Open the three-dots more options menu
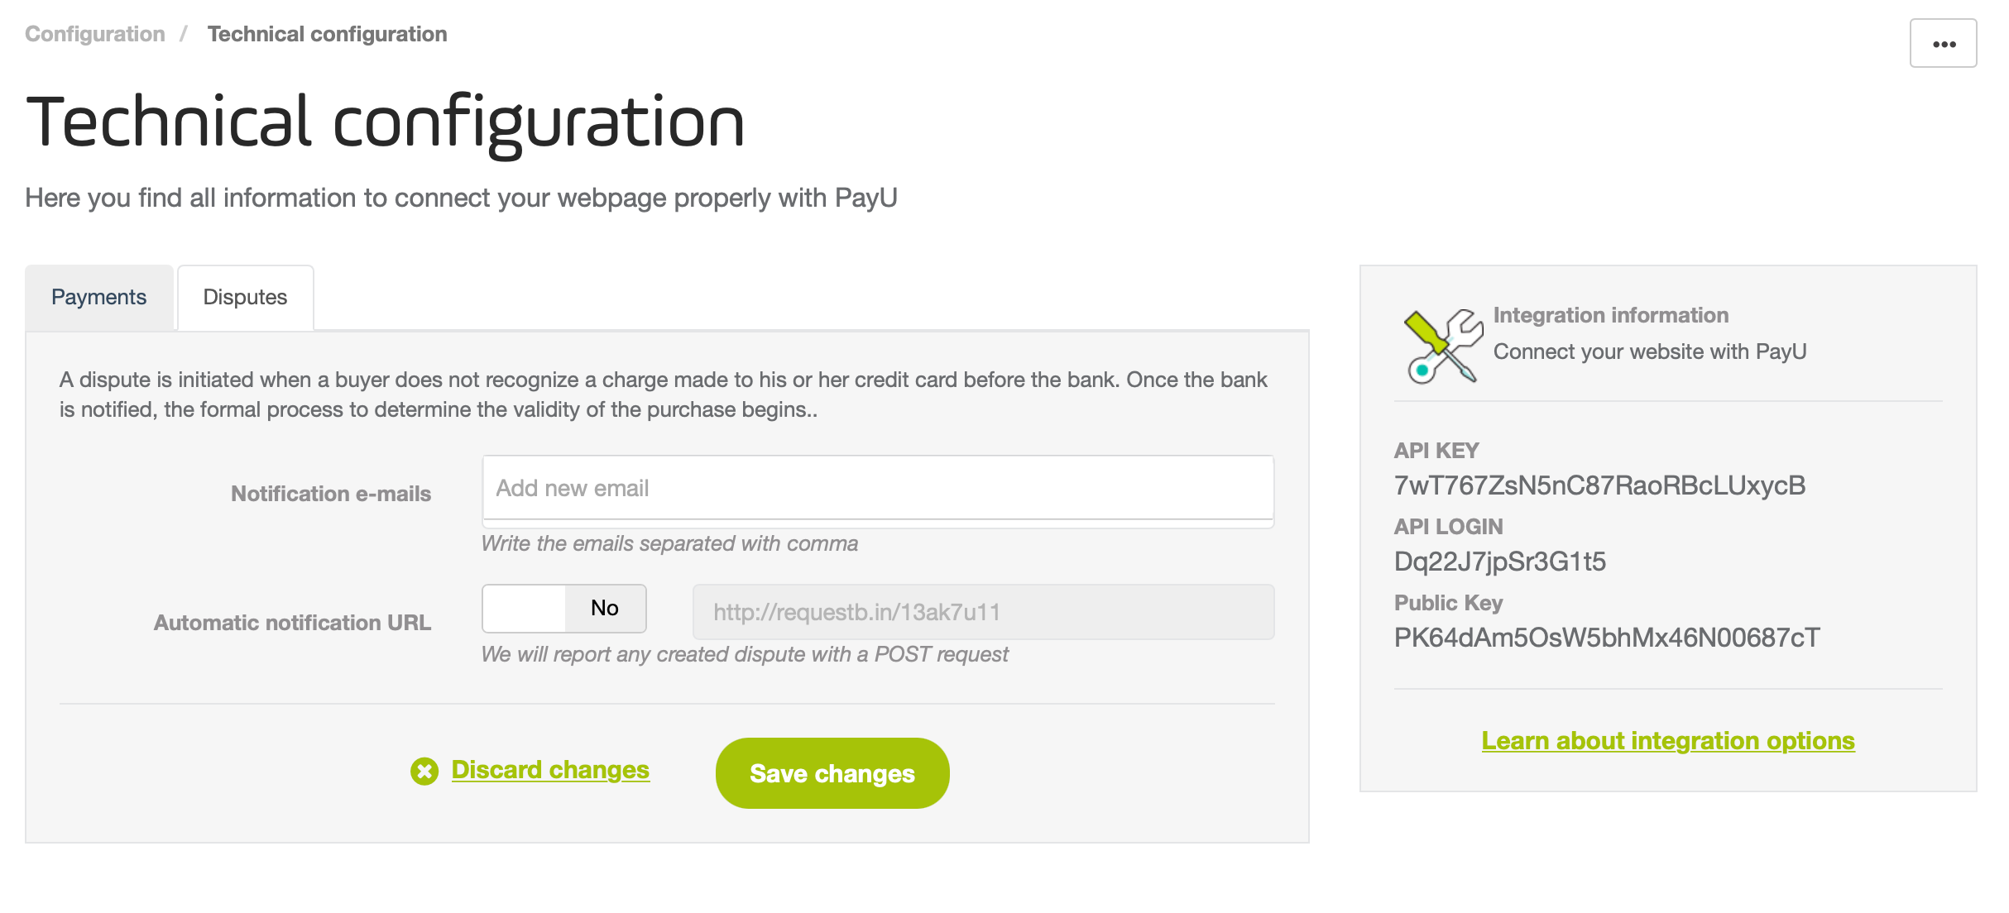Screen dimensions: 2009x913 (x=1943, y=44)
